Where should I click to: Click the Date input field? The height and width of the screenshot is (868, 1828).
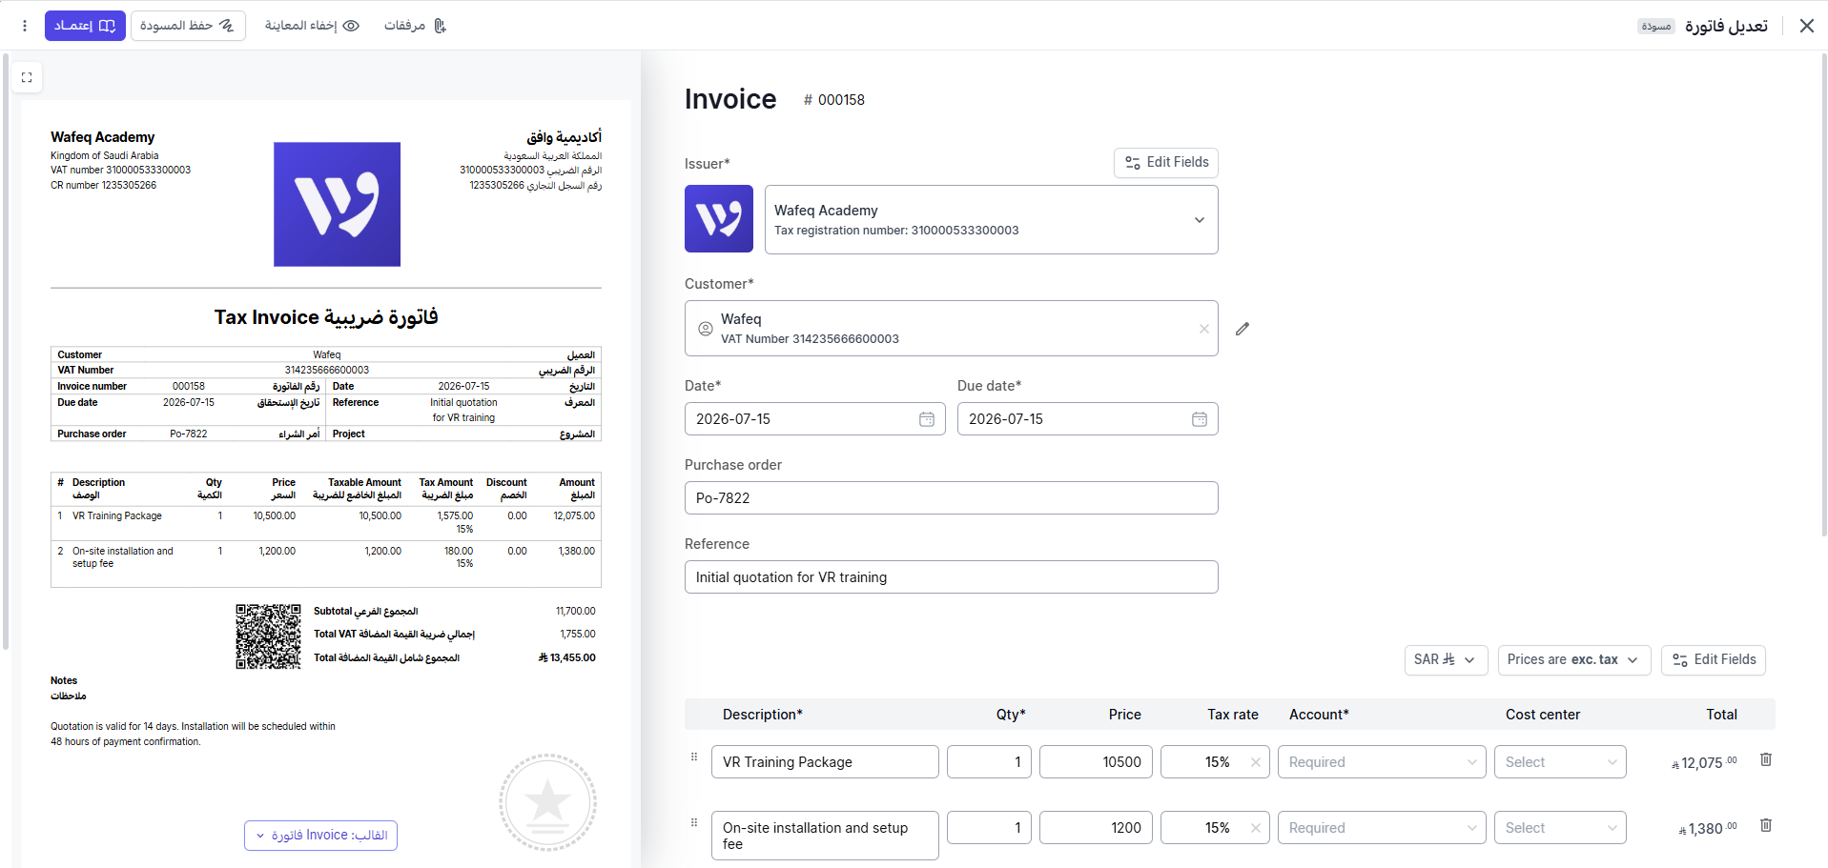pos(814,419)
